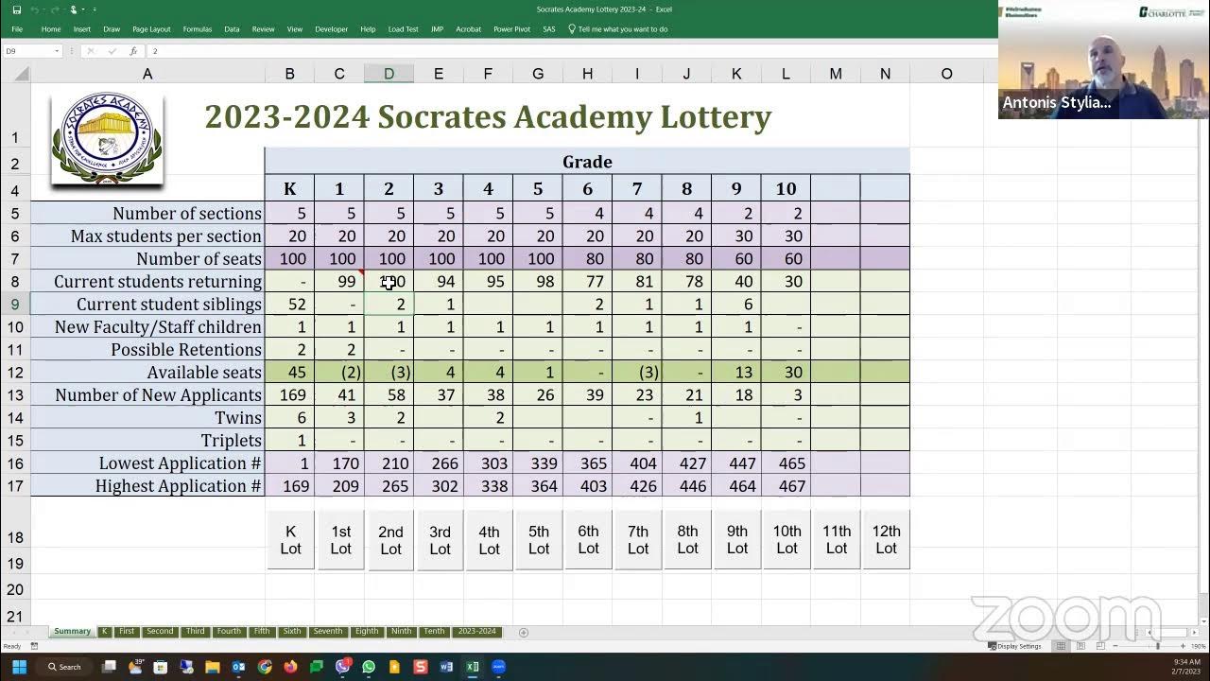The image size is (1210, 681).
Task: Switch to Normal view icon
Action: [x=1061, y=646]
